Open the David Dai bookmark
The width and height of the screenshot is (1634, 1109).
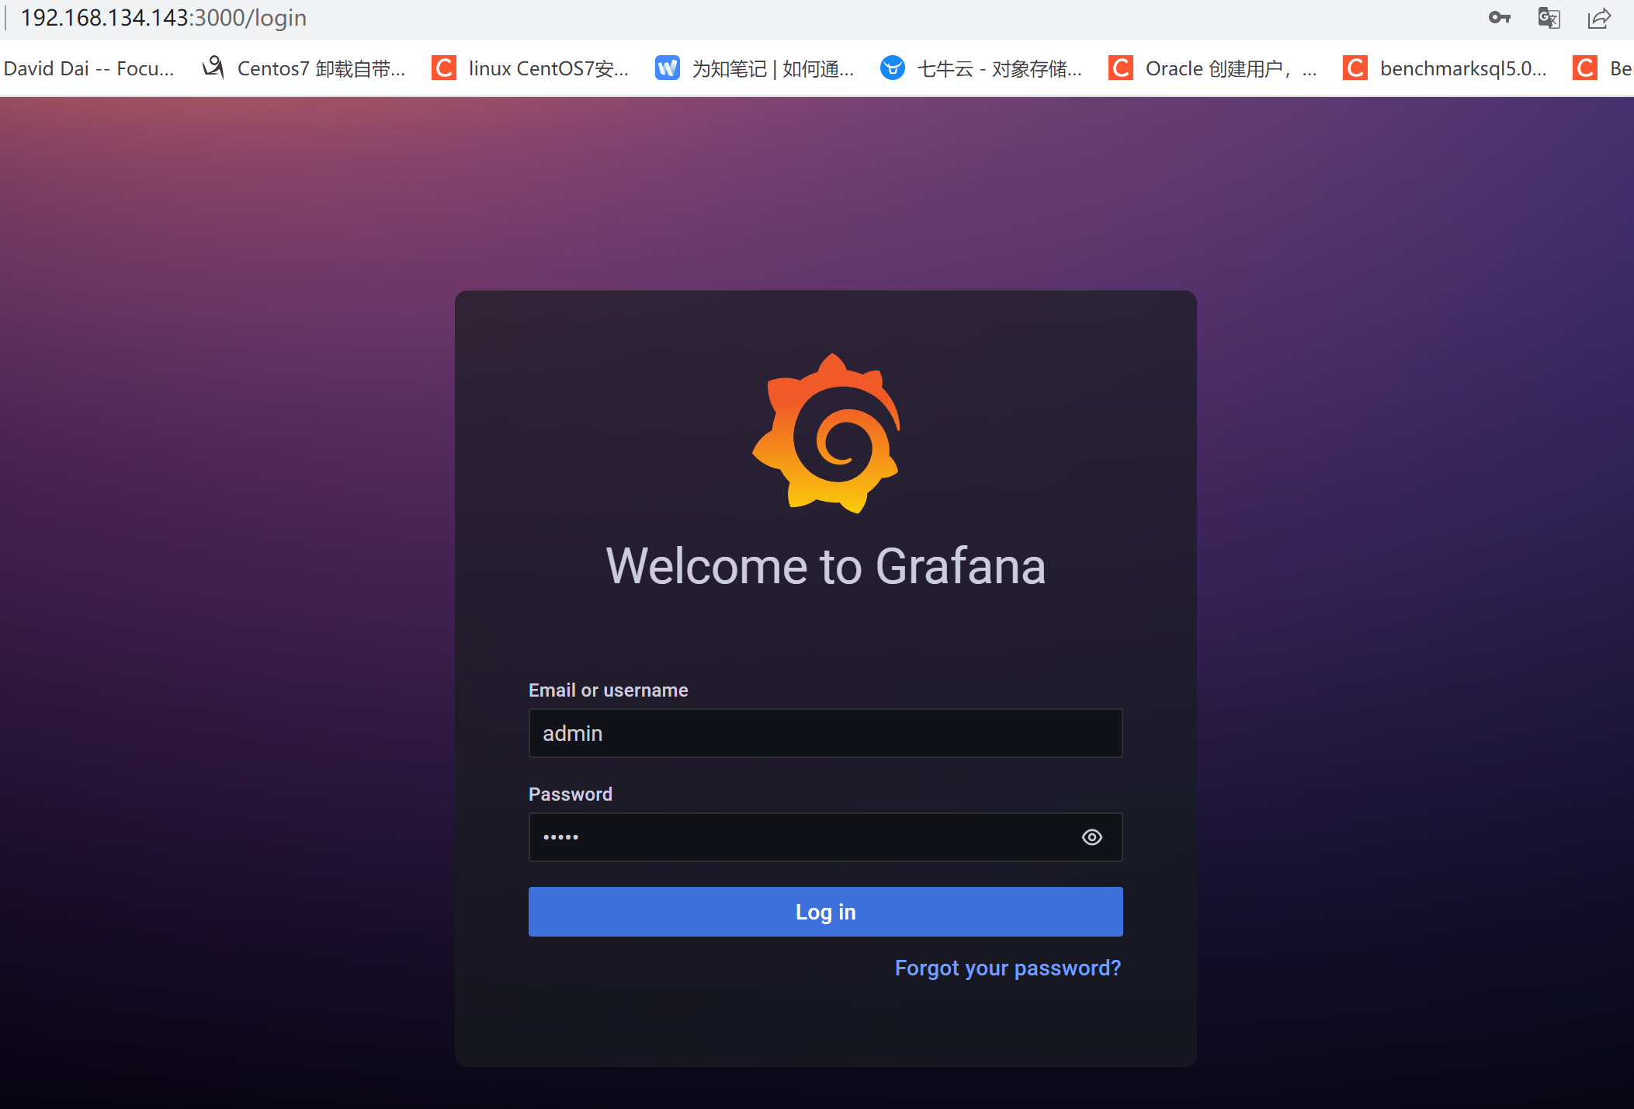[88, 68]
